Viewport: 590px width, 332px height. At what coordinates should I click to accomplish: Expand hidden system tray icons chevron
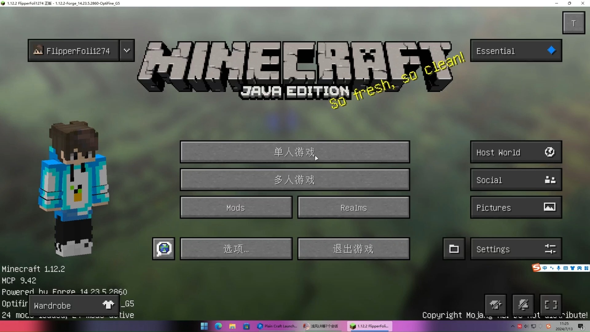coord(512,326)
